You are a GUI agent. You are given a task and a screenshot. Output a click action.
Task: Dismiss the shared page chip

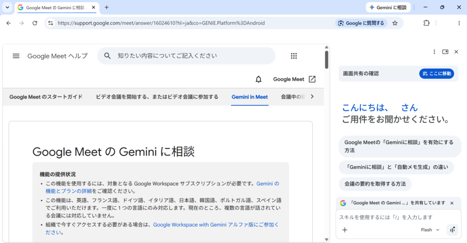point(452,203)
